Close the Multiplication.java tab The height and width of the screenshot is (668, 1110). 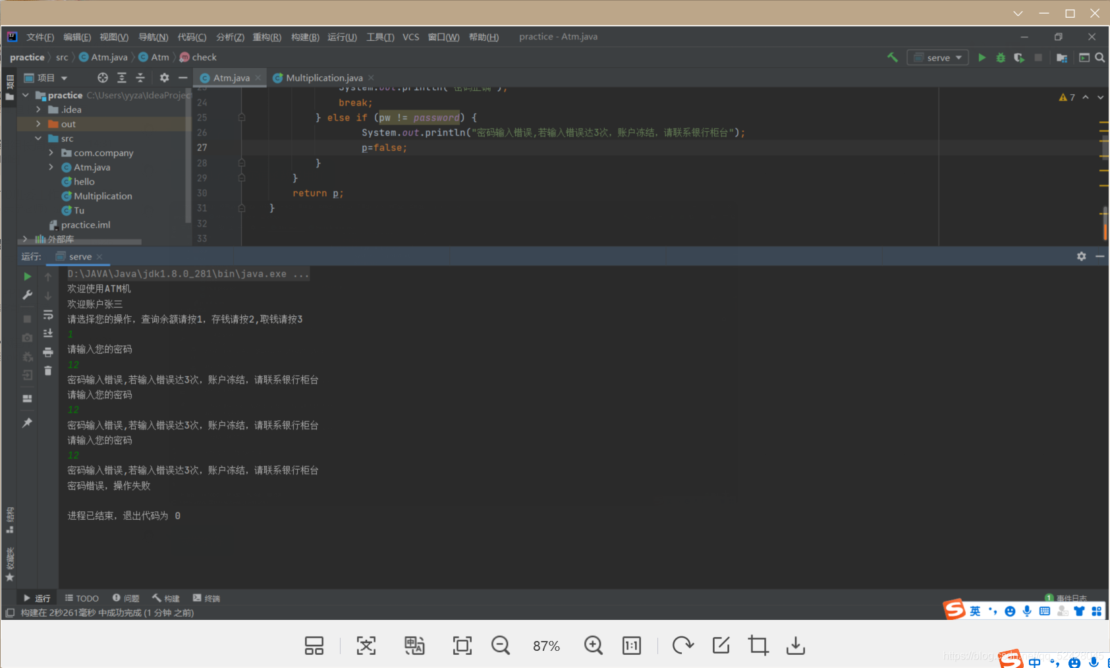pyautogui.click(x=372, y=78)
